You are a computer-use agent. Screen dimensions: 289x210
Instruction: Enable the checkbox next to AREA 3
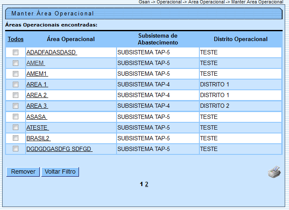click(16, 106)
